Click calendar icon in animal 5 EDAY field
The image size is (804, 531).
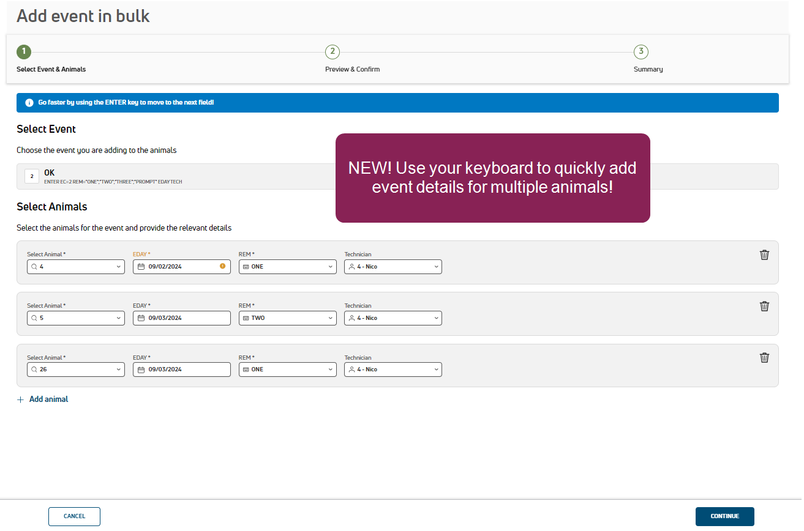[141, 318]
